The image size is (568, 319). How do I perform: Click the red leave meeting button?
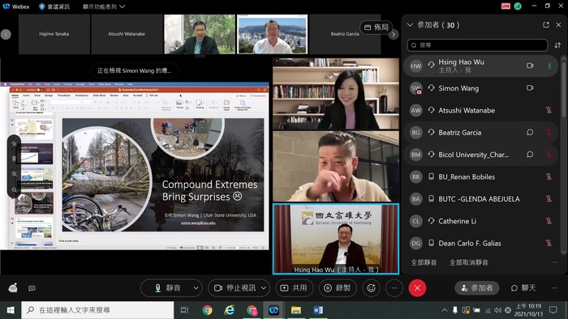coord(417,288)
